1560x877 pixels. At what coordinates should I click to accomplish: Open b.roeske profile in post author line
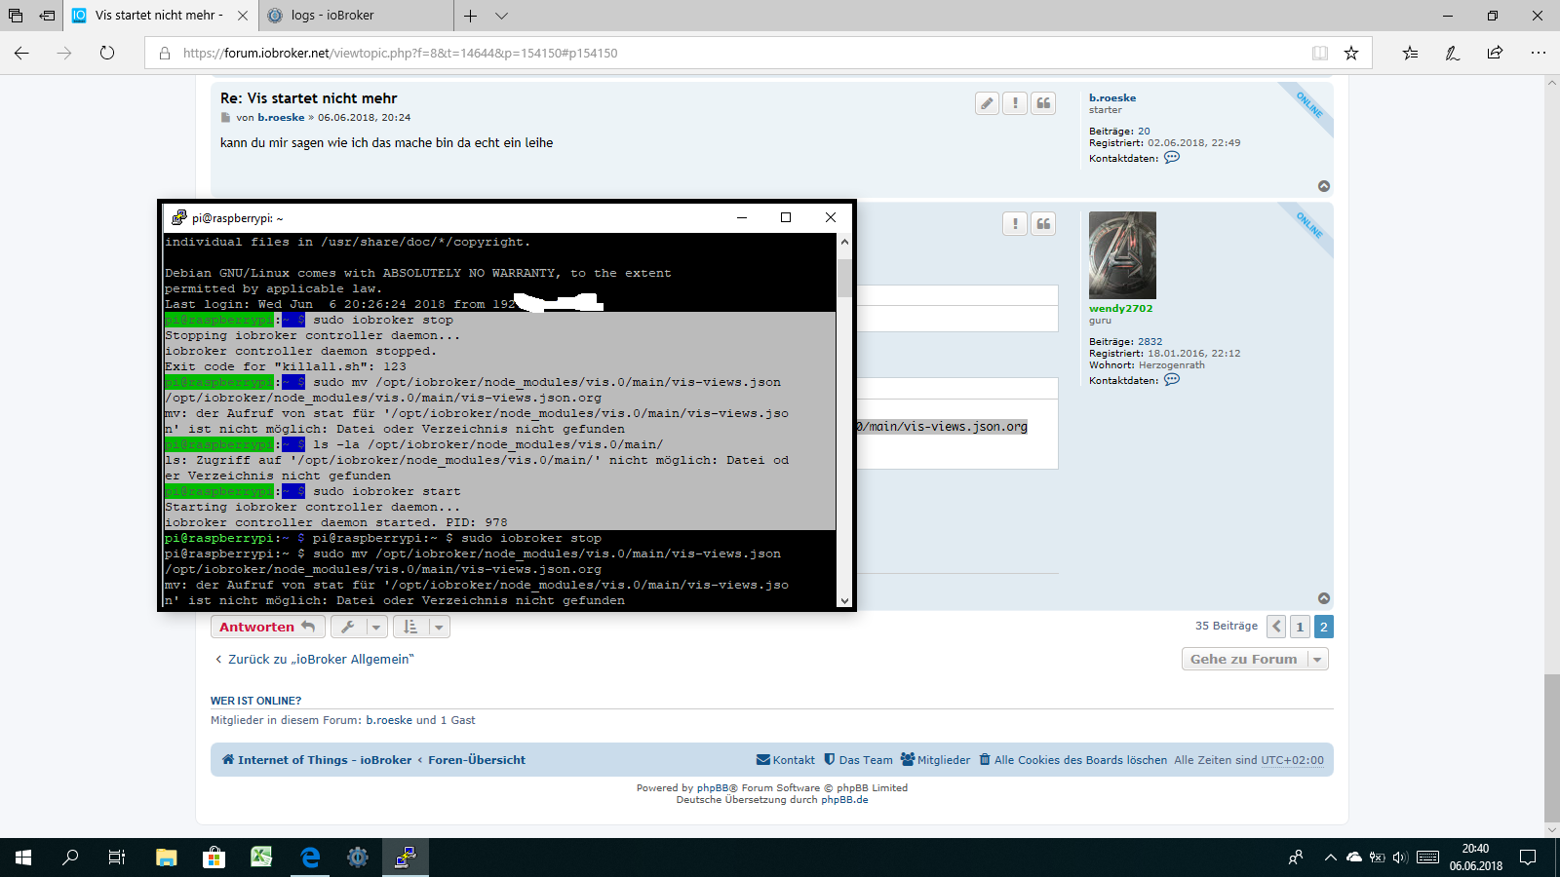(x=281, y=117)
